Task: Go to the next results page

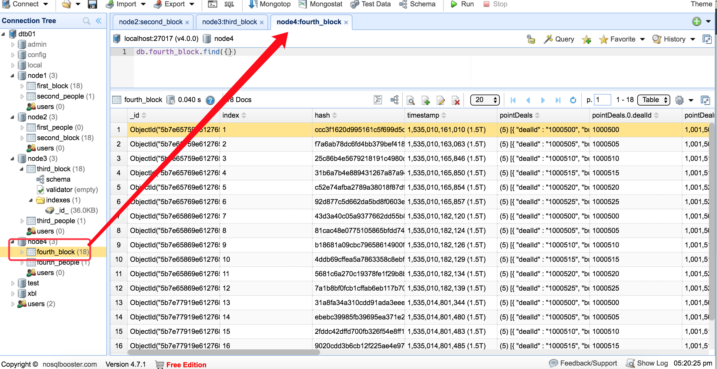Action: pos(543,100)
